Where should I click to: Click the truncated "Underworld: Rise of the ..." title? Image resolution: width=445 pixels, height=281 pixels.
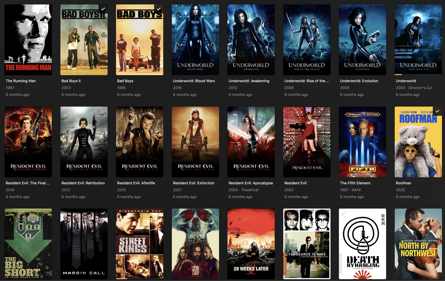coord(307,81)
